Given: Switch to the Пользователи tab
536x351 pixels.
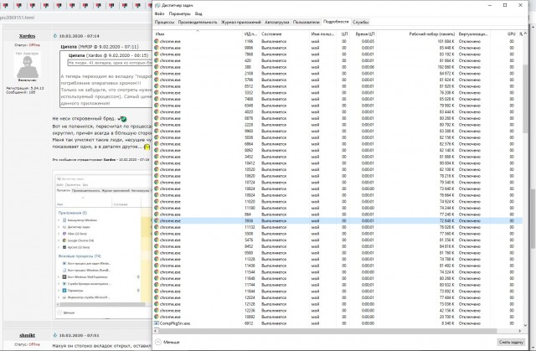Looking at the screenshot, I should coord(306,23).
